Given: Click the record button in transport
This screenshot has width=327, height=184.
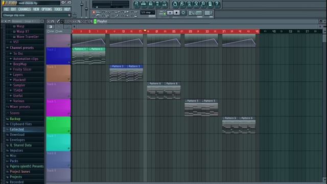Looking at the screenshot, I should [x=183, y=13].
